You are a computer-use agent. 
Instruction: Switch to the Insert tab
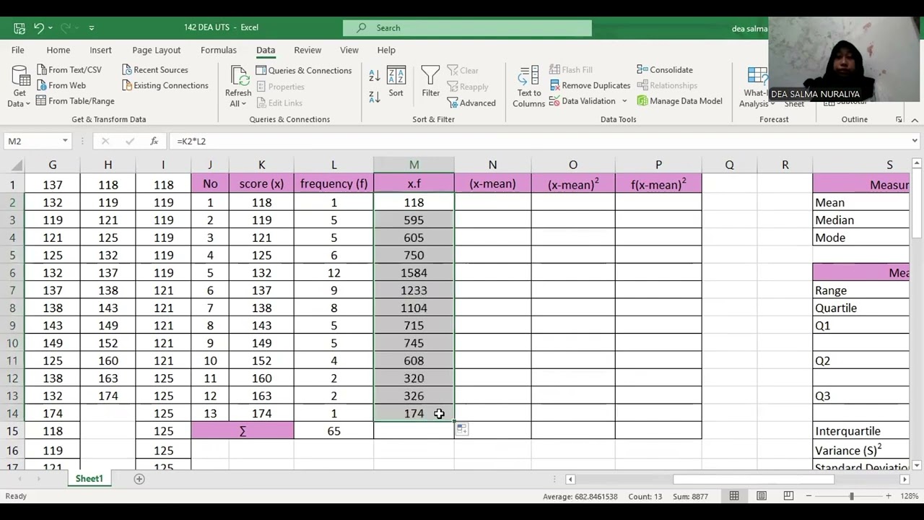[100, 50]
